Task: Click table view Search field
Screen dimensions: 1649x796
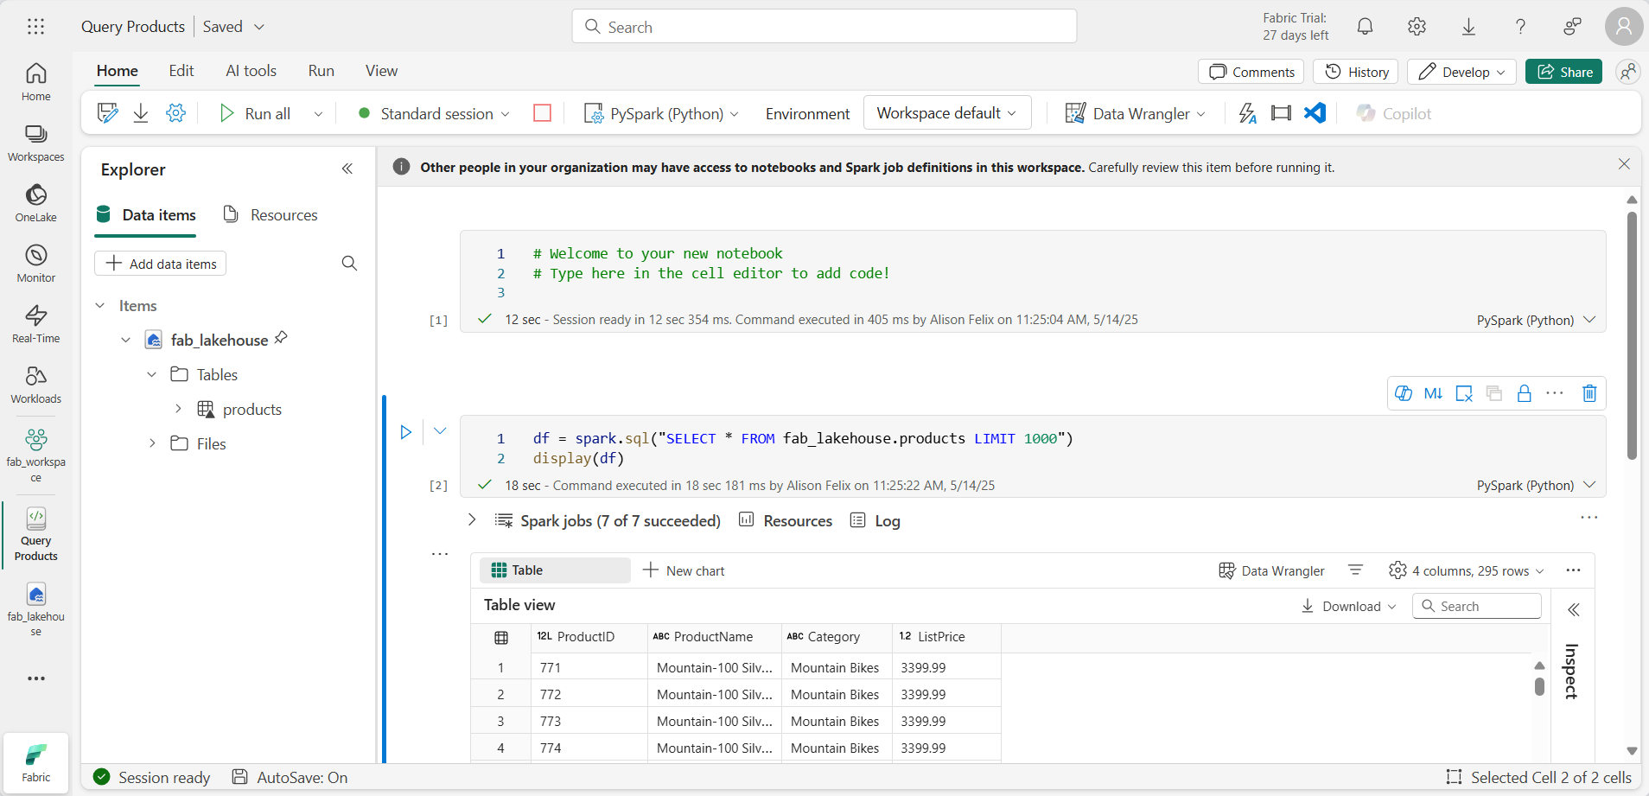Action: 1477,606
